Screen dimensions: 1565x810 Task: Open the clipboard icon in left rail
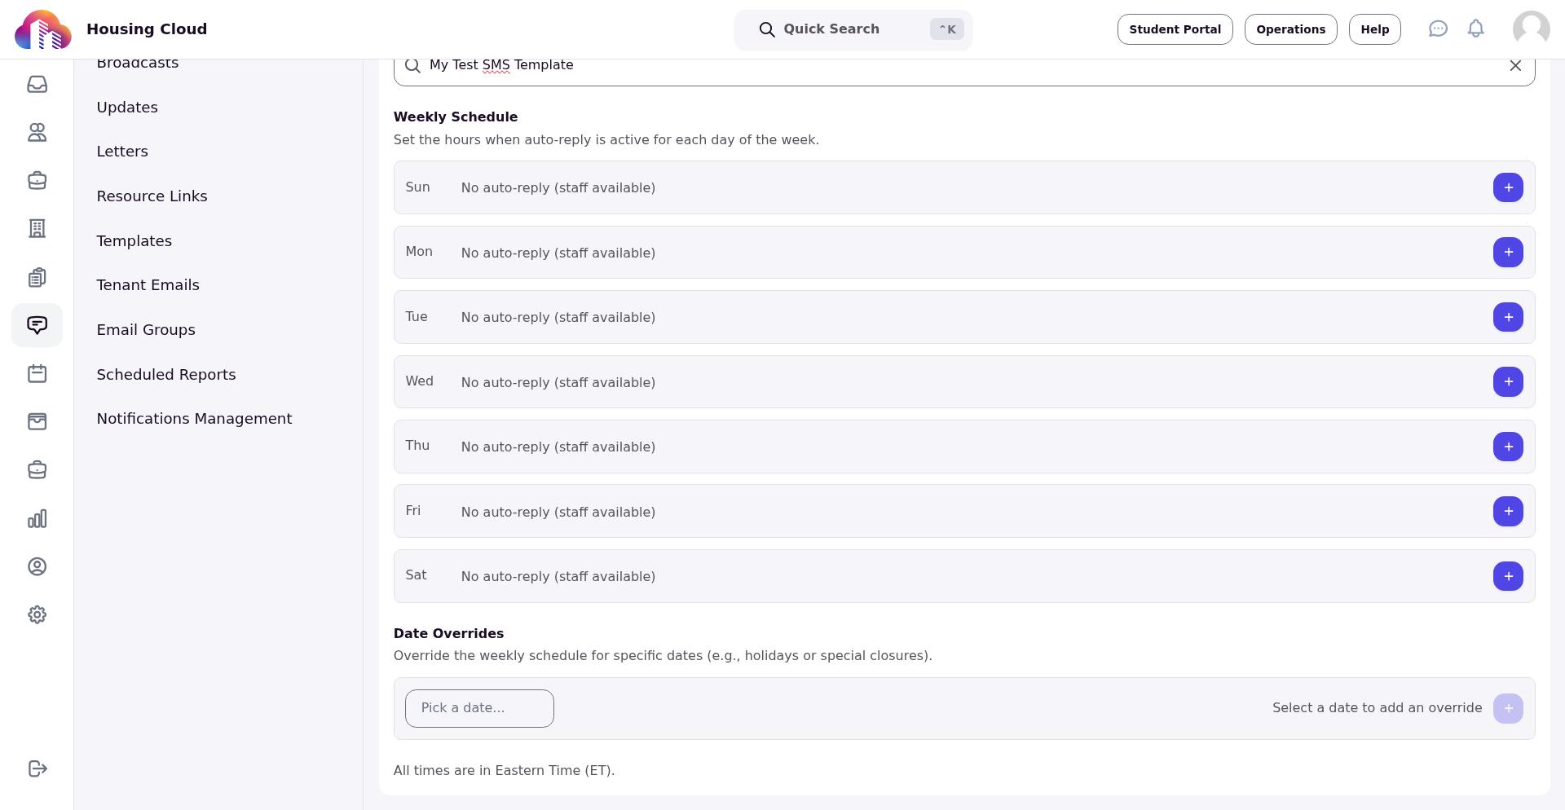(x=37, y=277)
